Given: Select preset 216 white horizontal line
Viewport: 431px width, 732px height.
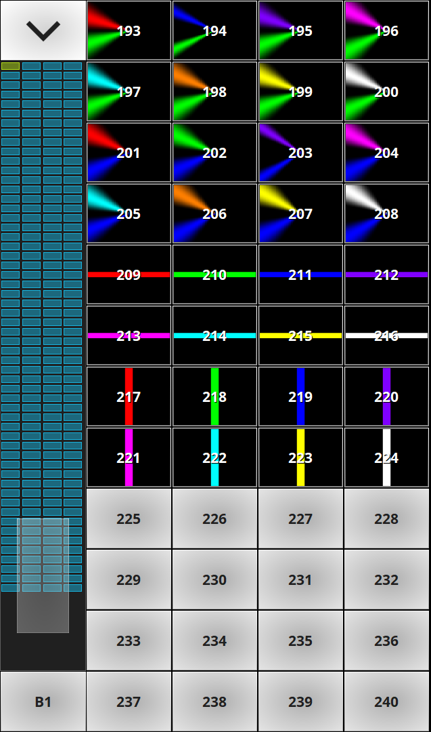Looking at the screenshot, I should [x=386, y=335].
